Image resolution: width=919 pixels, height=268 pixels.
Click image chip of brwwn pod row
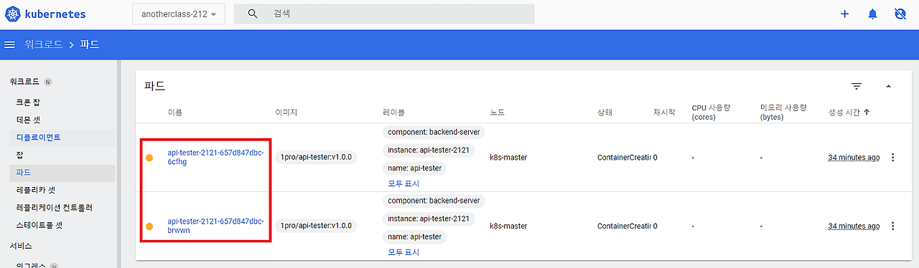point(316,226)
